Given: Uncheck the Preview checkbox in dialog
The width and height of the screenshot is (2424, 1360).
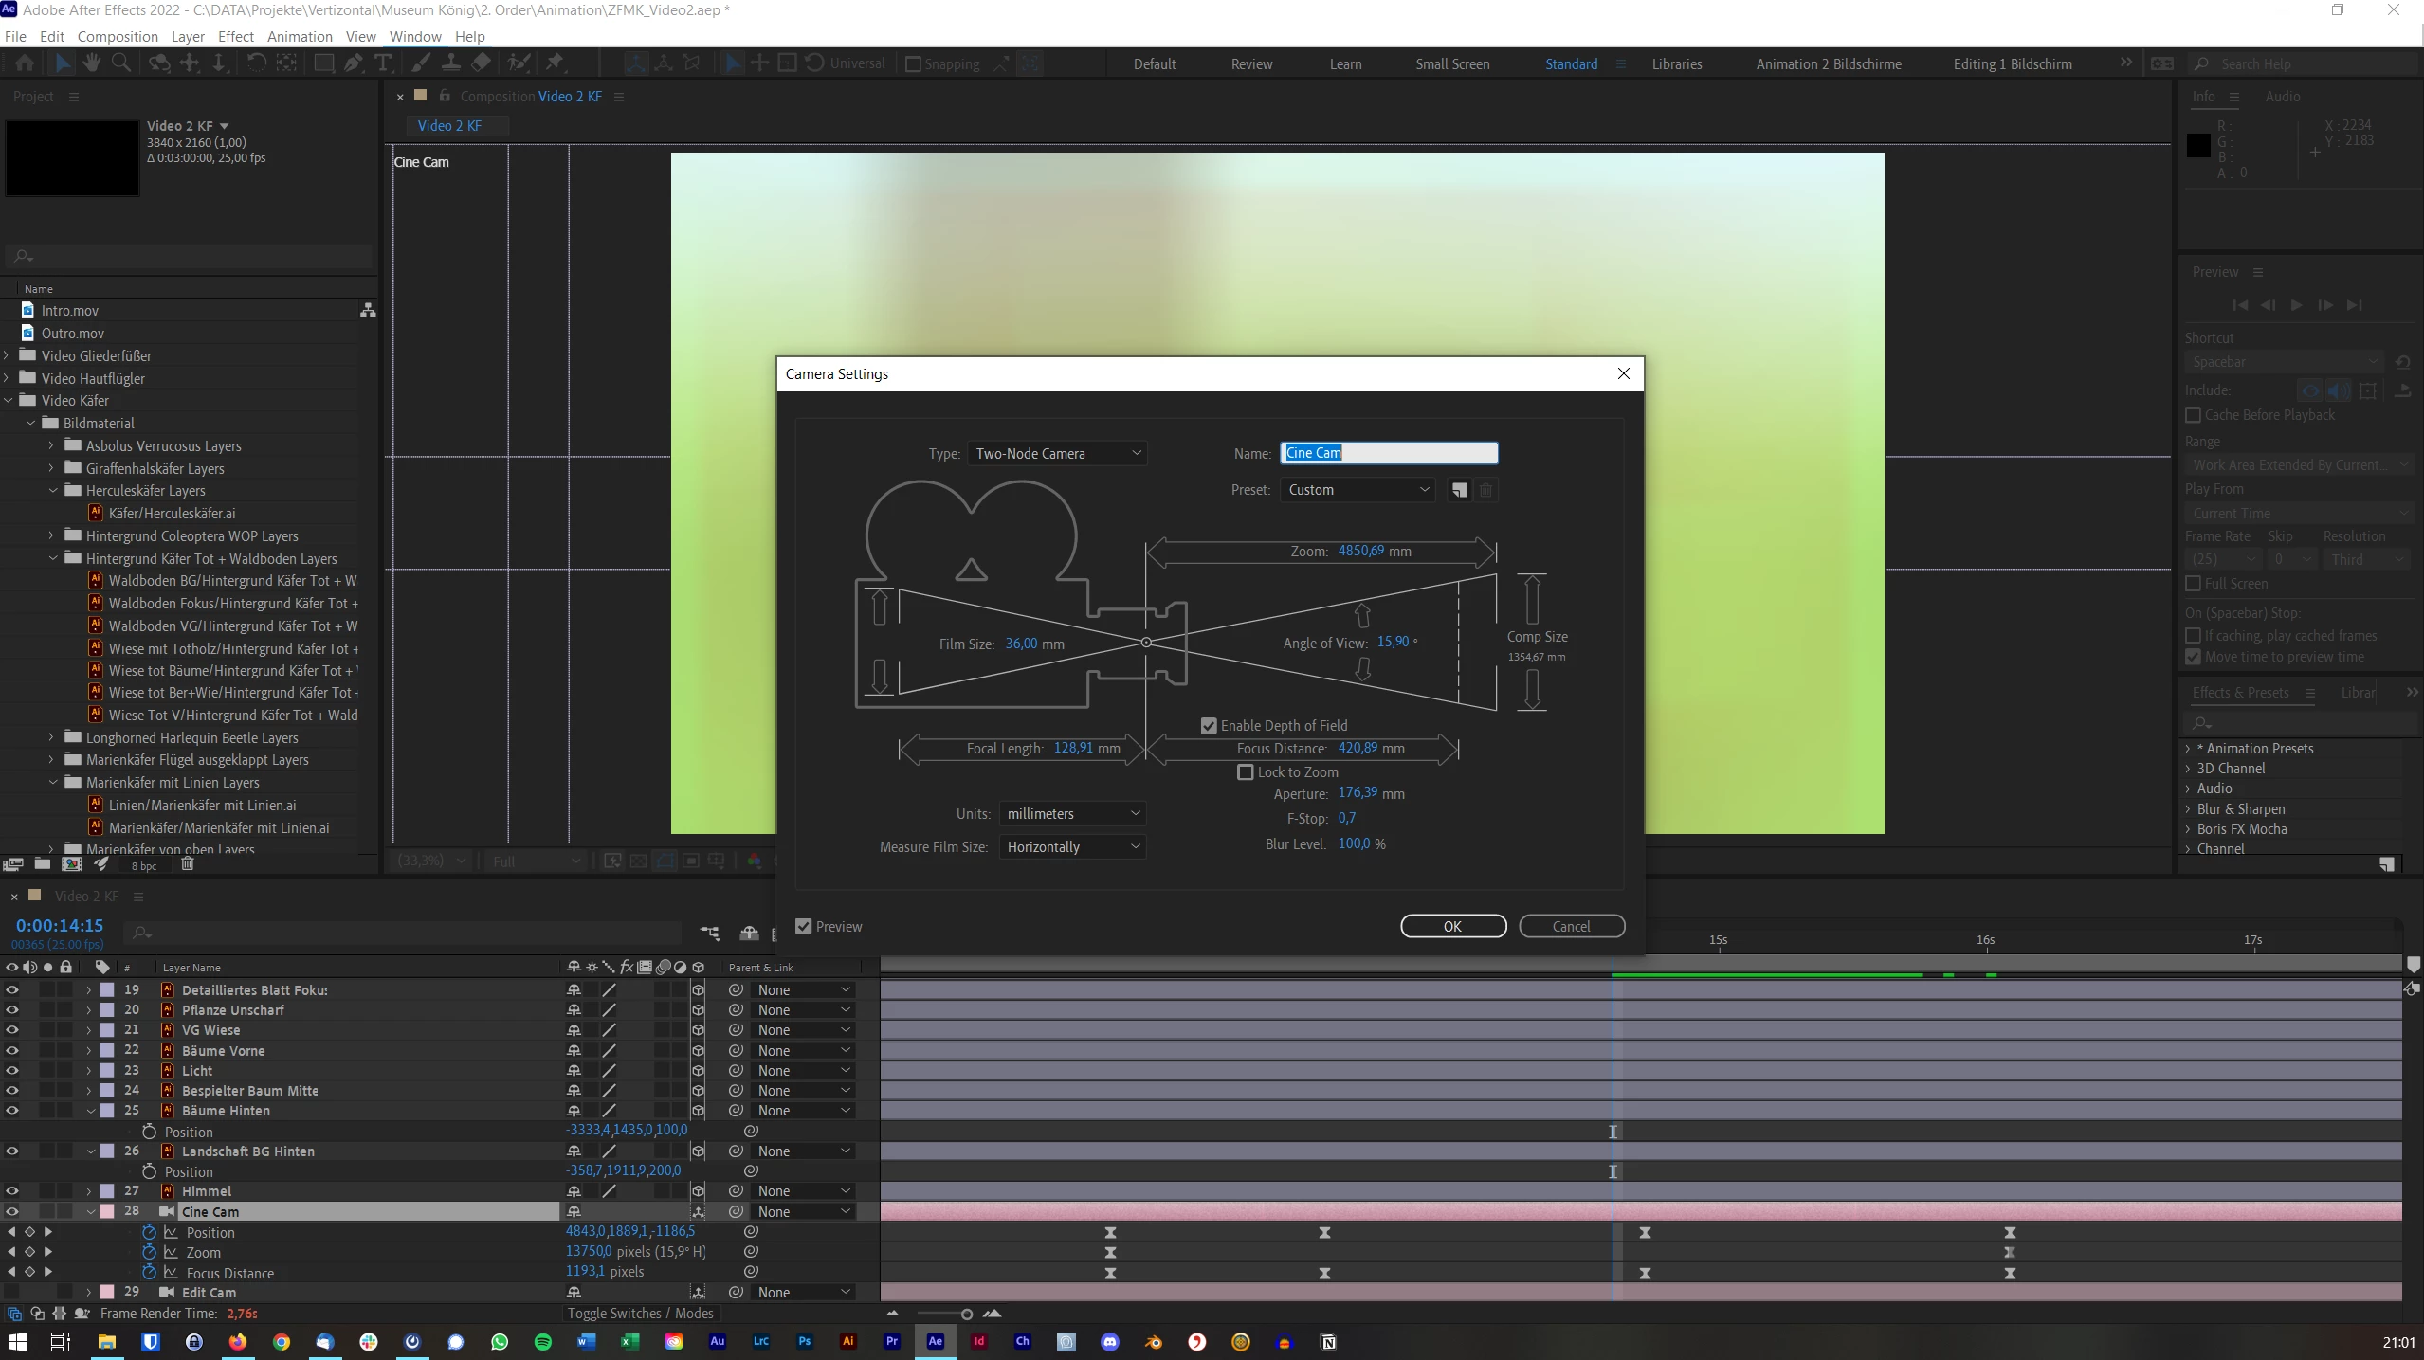Looking at the screenshot, I should tap(804, 926).
